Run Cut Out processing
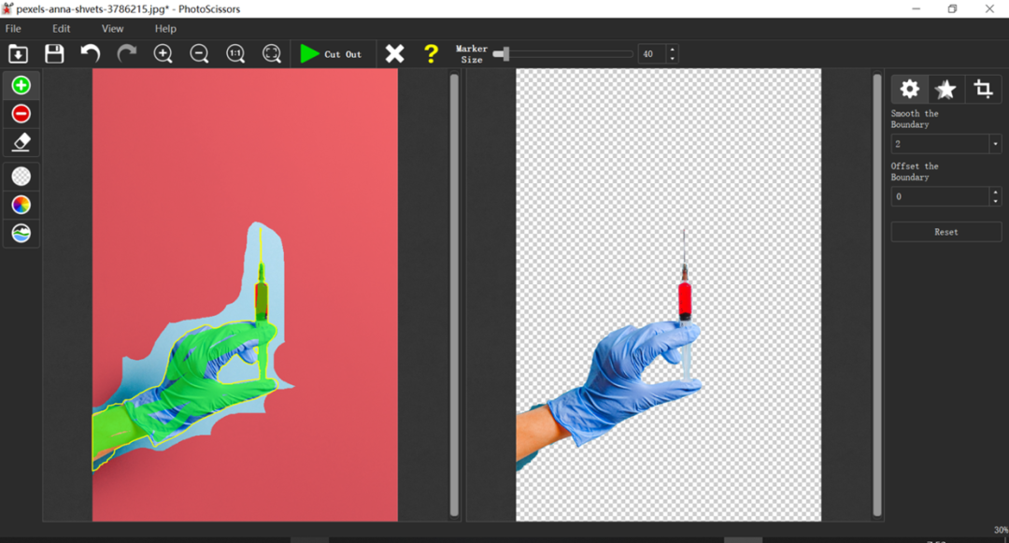Image resolution: width=1009 pixels, height=543 pixels. click(331, 54)
